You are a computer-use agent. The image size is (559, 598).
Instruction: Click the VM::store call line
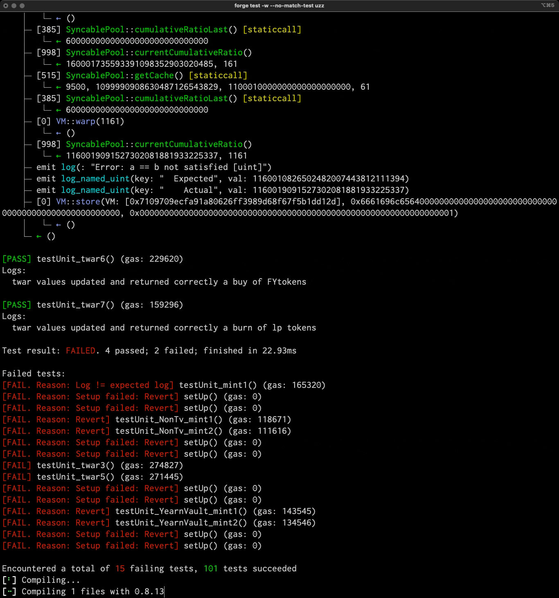(x=279, y=207)
